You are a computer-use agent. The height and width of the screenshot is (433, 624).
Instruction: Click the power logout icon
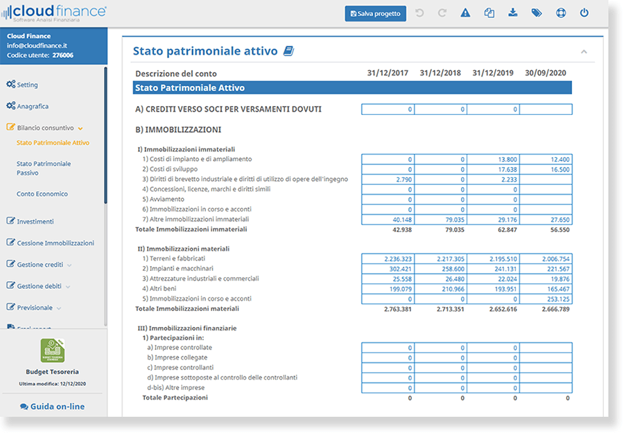click(x=584, y=12)
